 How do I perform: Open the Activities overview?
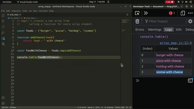tap(7, 2)
